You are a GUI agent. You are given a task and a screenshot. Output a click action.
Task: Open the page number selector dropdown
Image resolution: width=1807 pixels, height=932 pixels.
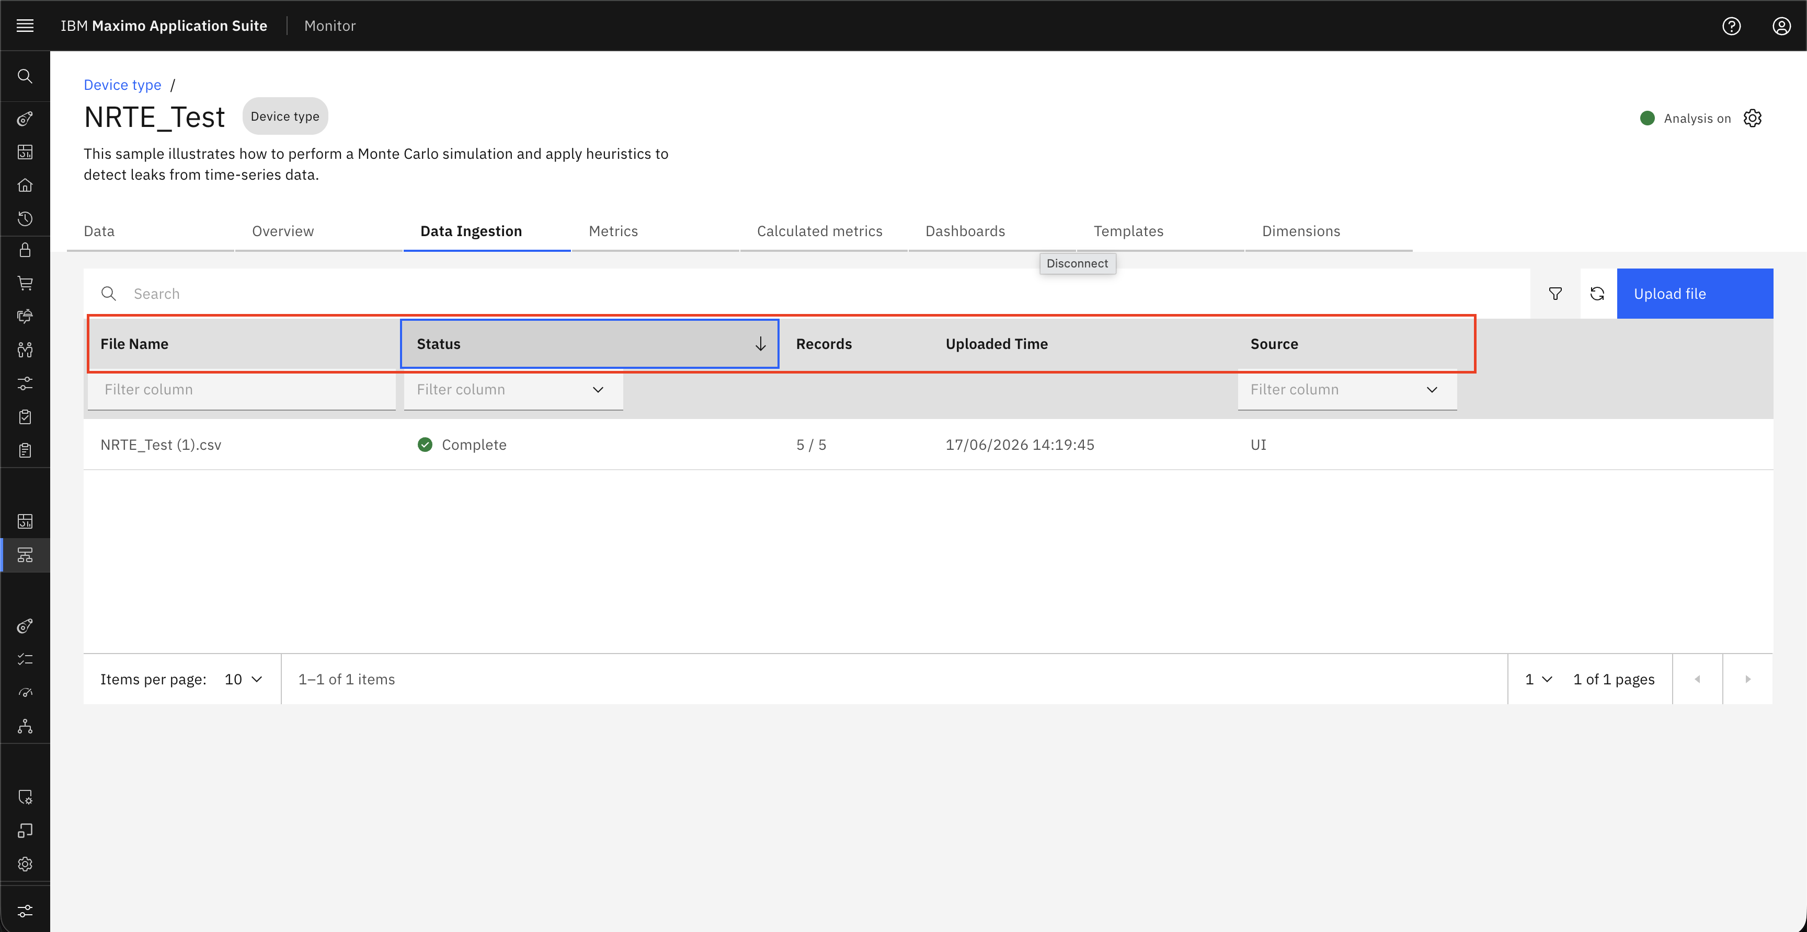point(1538,679)
